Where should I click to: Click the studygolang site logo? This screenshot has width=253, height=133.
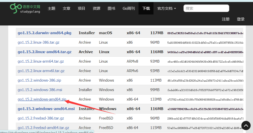click(x=25, y=8)
